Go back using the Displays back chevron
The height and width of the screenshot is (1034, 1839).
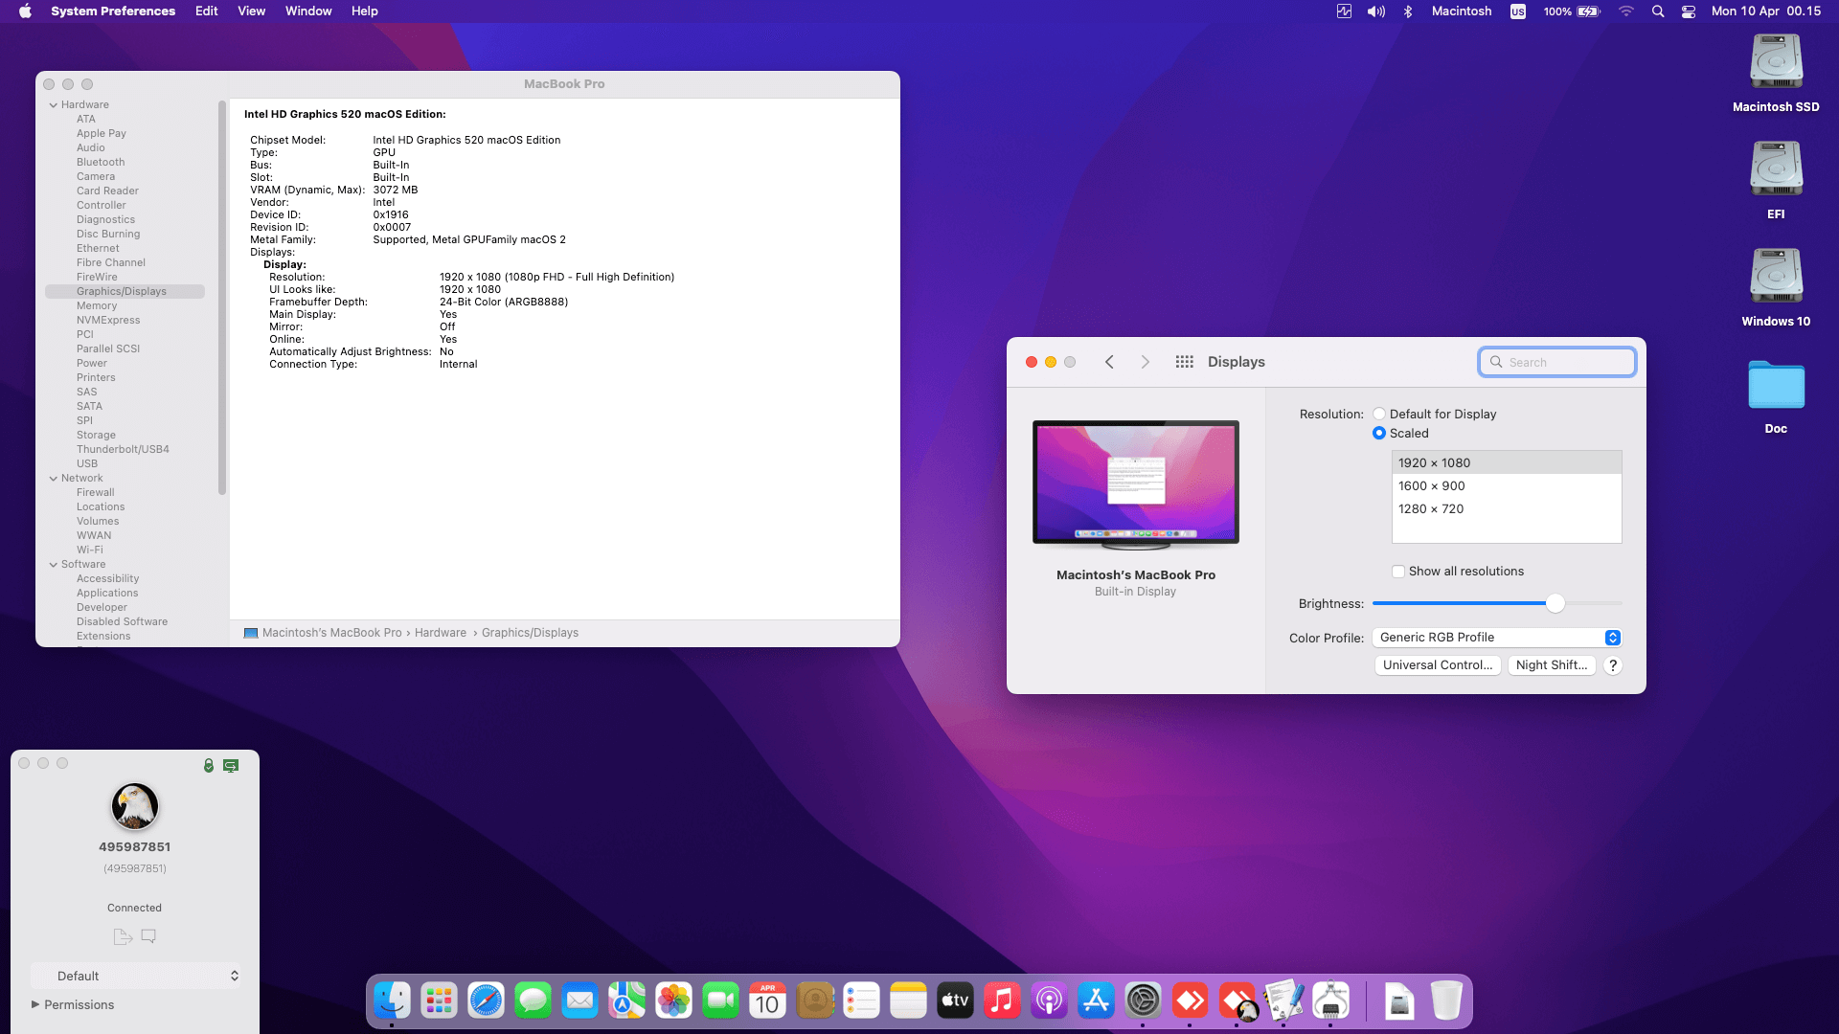(x=1109, y=362)
